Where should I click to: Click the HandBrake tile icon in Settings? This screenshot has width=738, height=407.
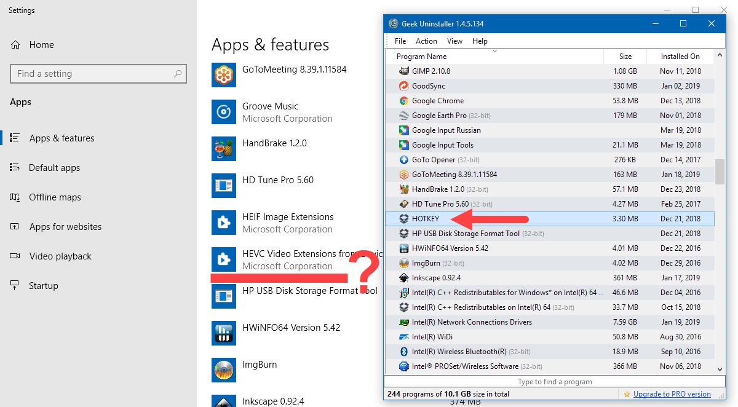[224, 149]
